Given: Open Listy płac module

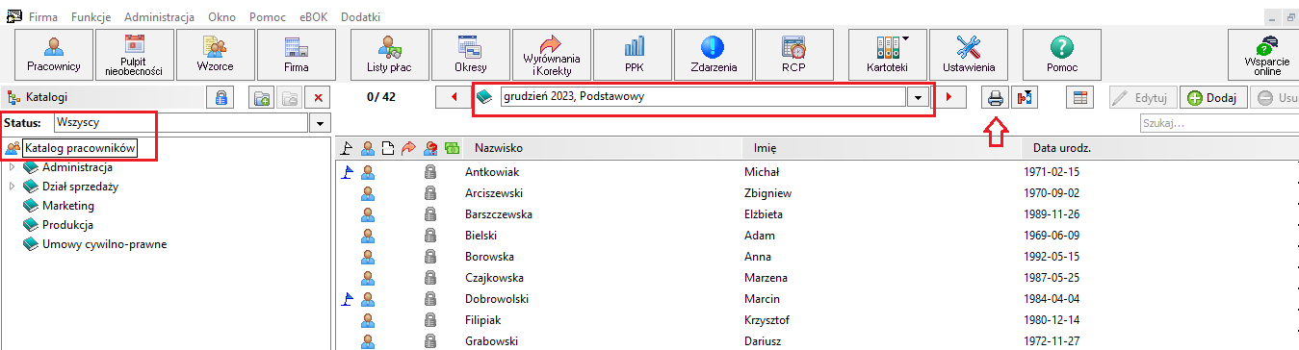Looking at the screenshot, I should click(x=390, y=54).
